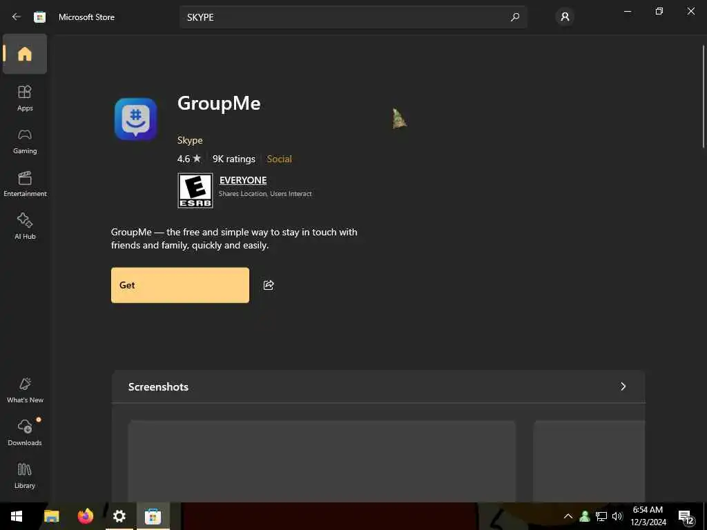The width and height of the screenshot is (707, 530).
Task: Open the Social category link
Action: (279, 159)
